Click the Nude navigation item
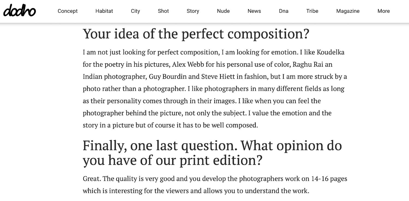This screenshot has width=409, height=201. click(x=223, y=11)
